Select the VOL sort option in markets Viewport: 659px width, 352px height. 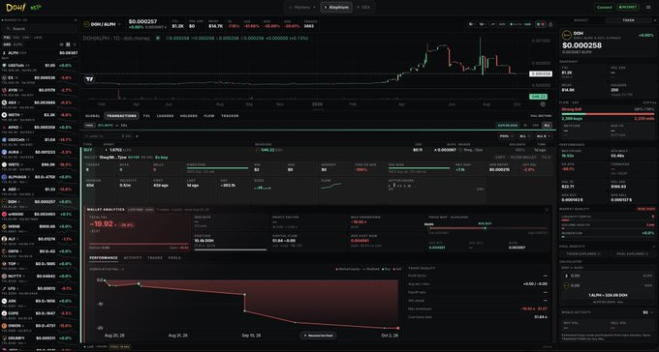tap(16, 38)
